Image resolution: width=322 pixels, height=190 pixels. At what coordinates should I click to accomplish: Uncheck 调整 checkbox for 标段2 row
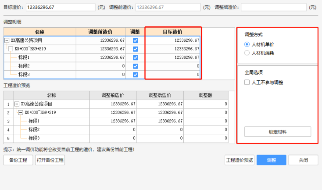click(x=135, y=66)
